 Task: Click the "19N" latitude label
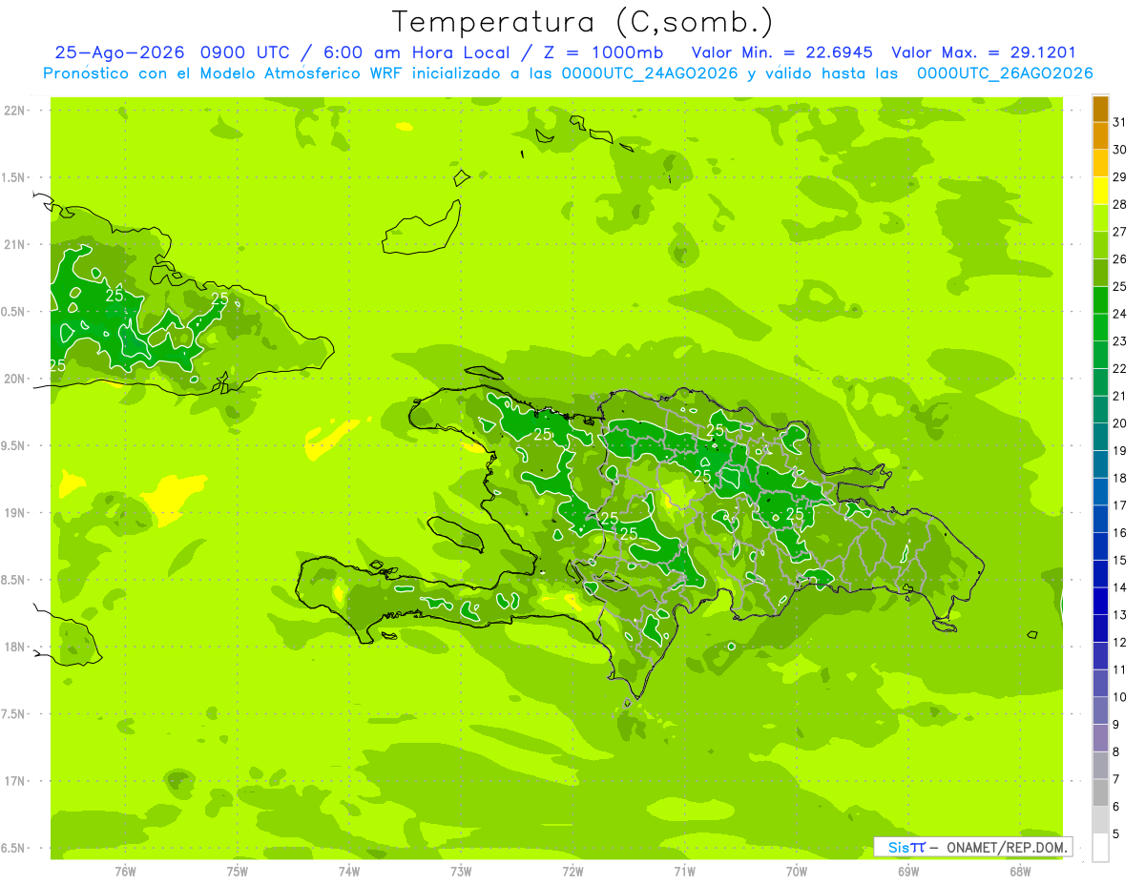tap(14, 512)
